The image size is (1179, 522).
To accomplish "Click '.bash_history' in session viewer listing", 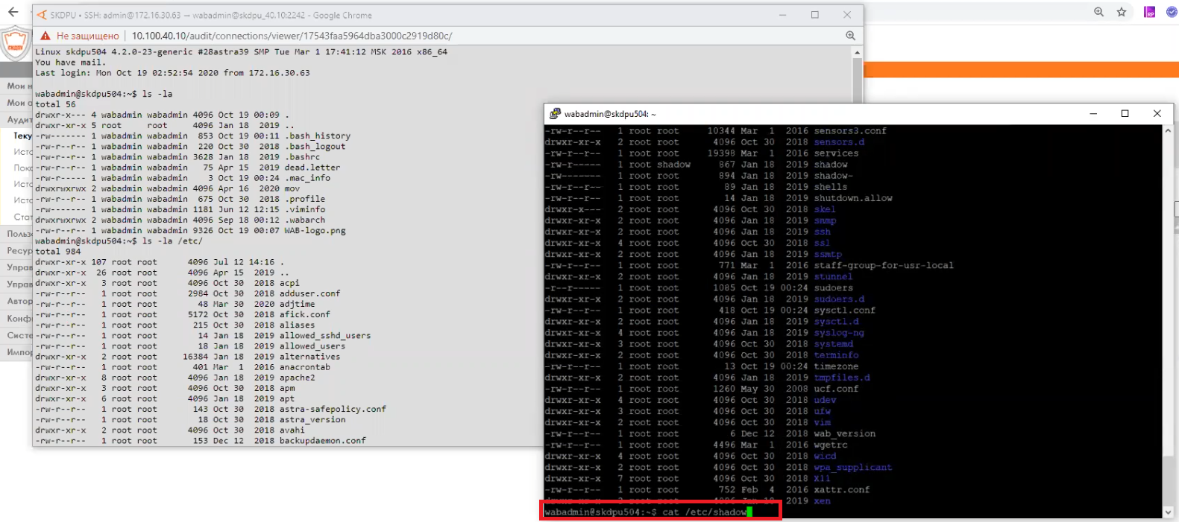I will pos(318,136).
